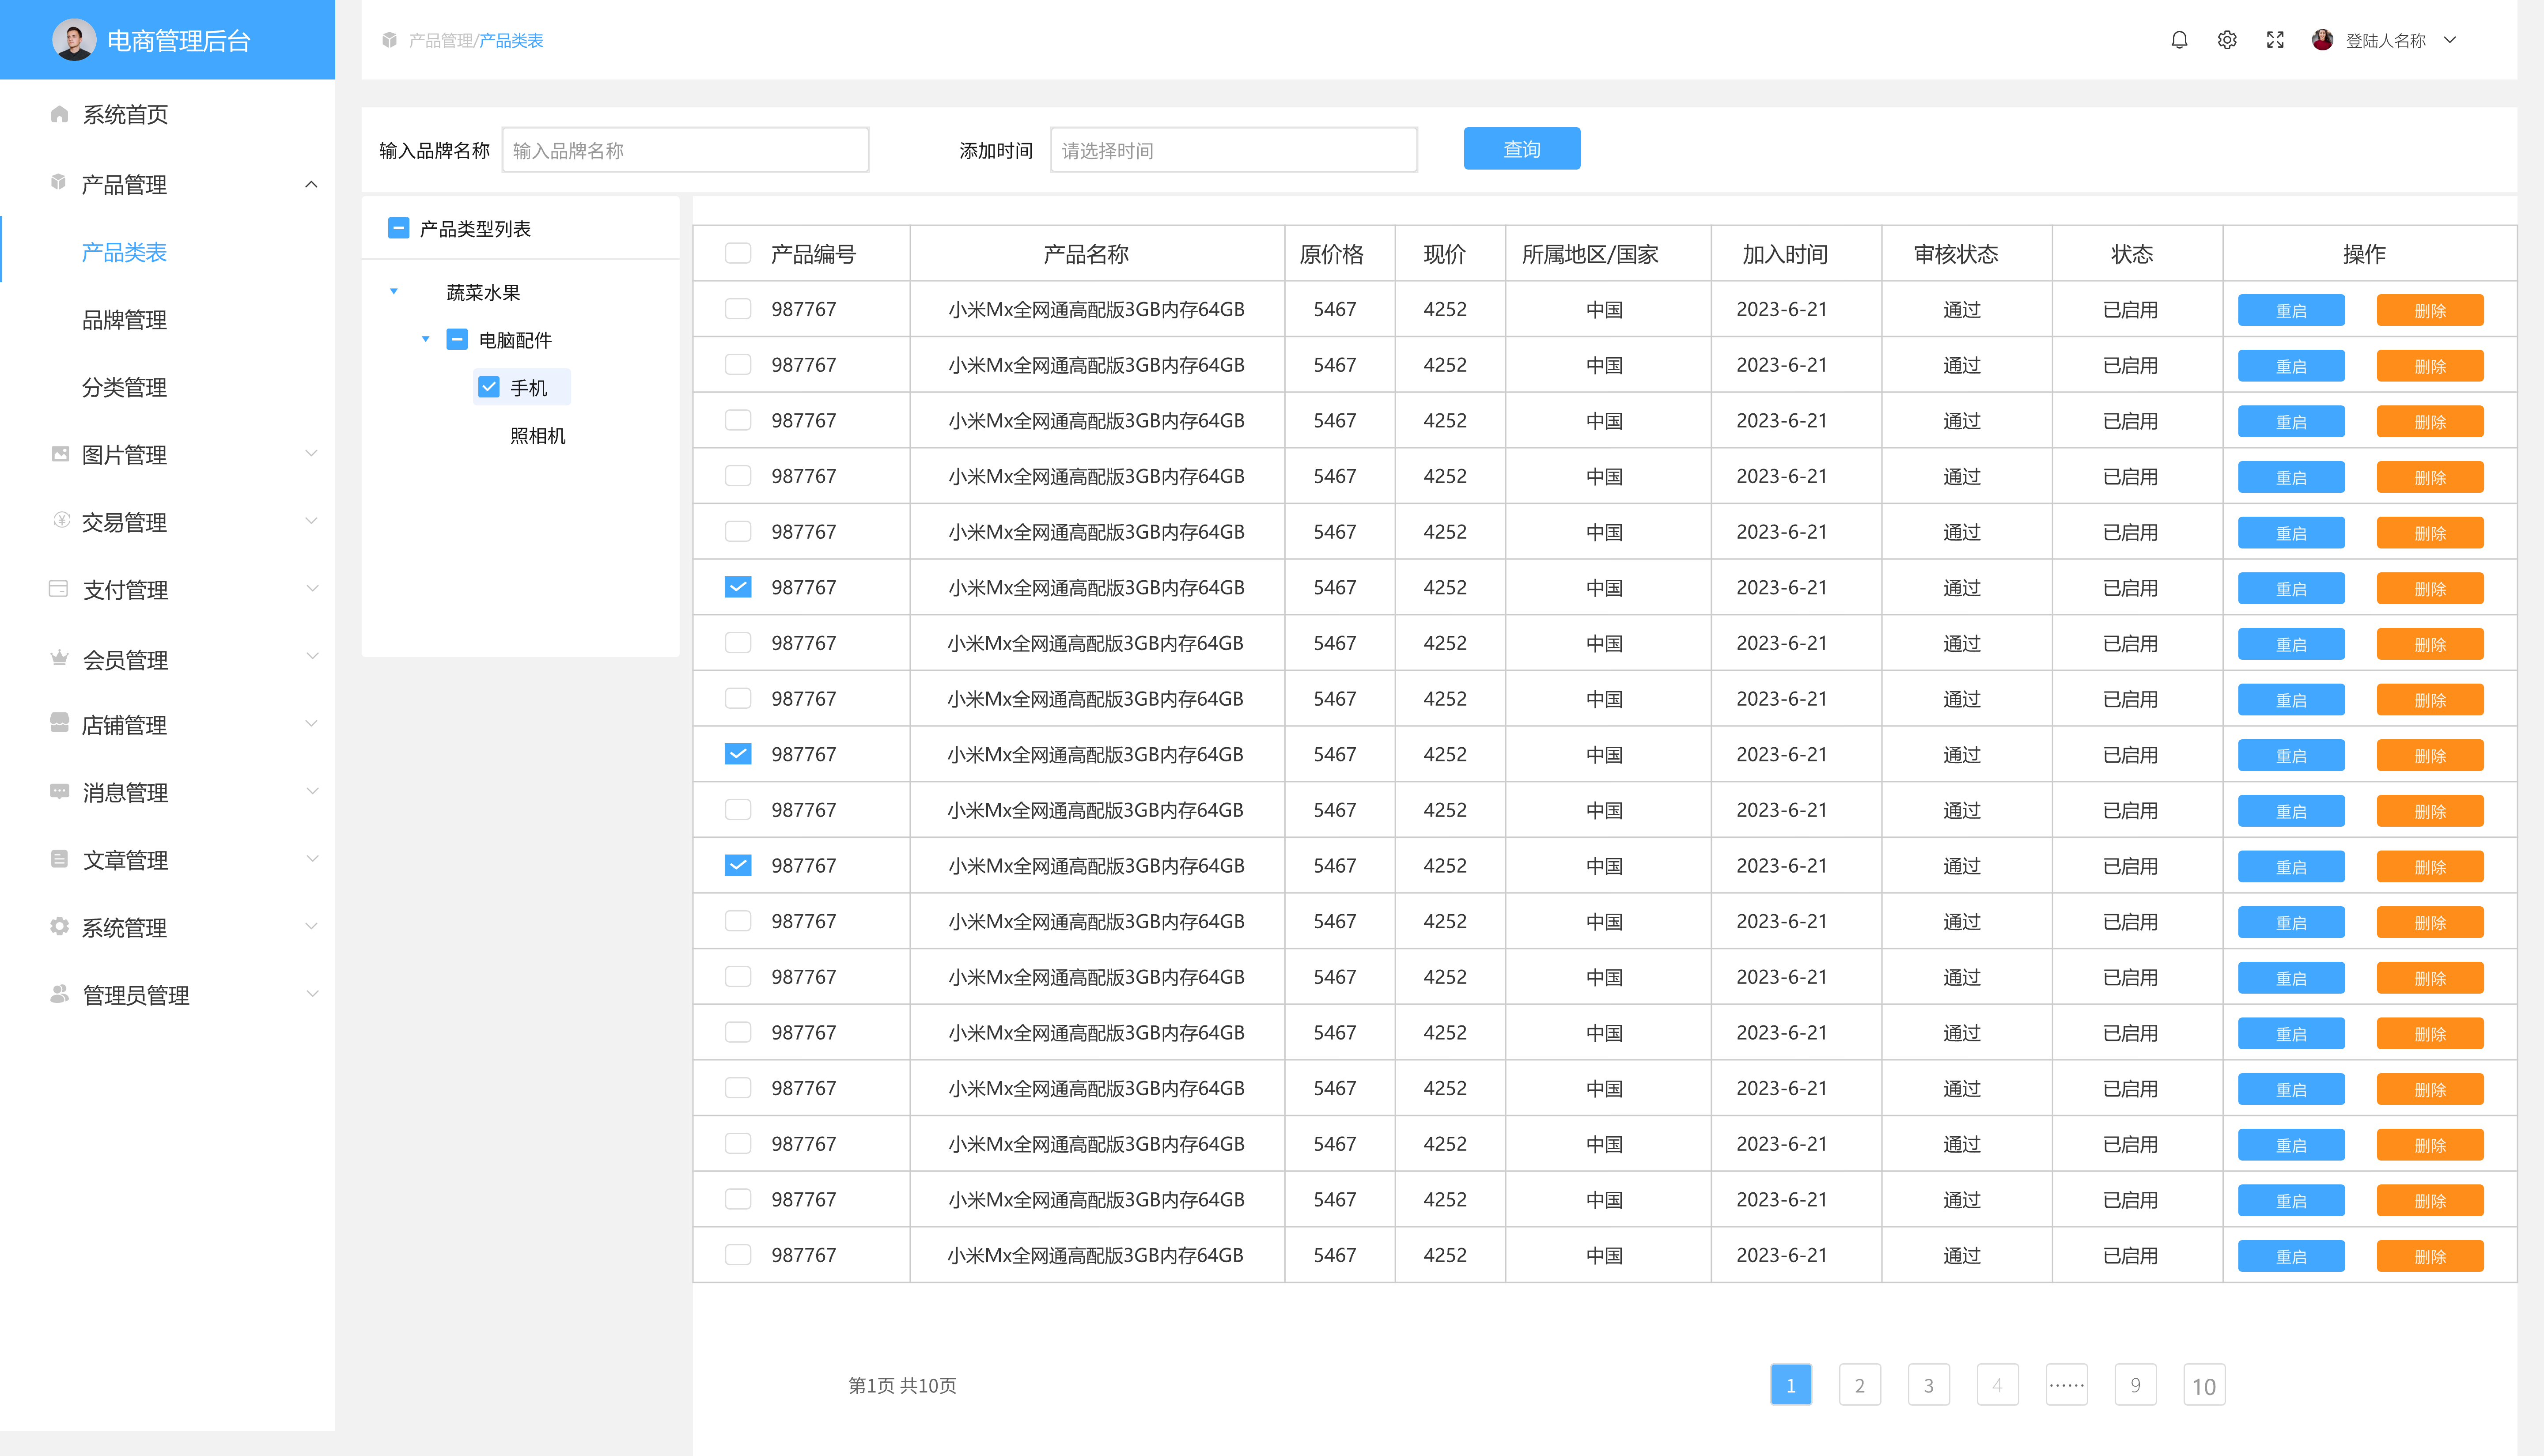Expand the 图片管理 submenu arrow
Image resolution: width=2544 pixels, height=1456 pixels.
[x=311, y=453]
